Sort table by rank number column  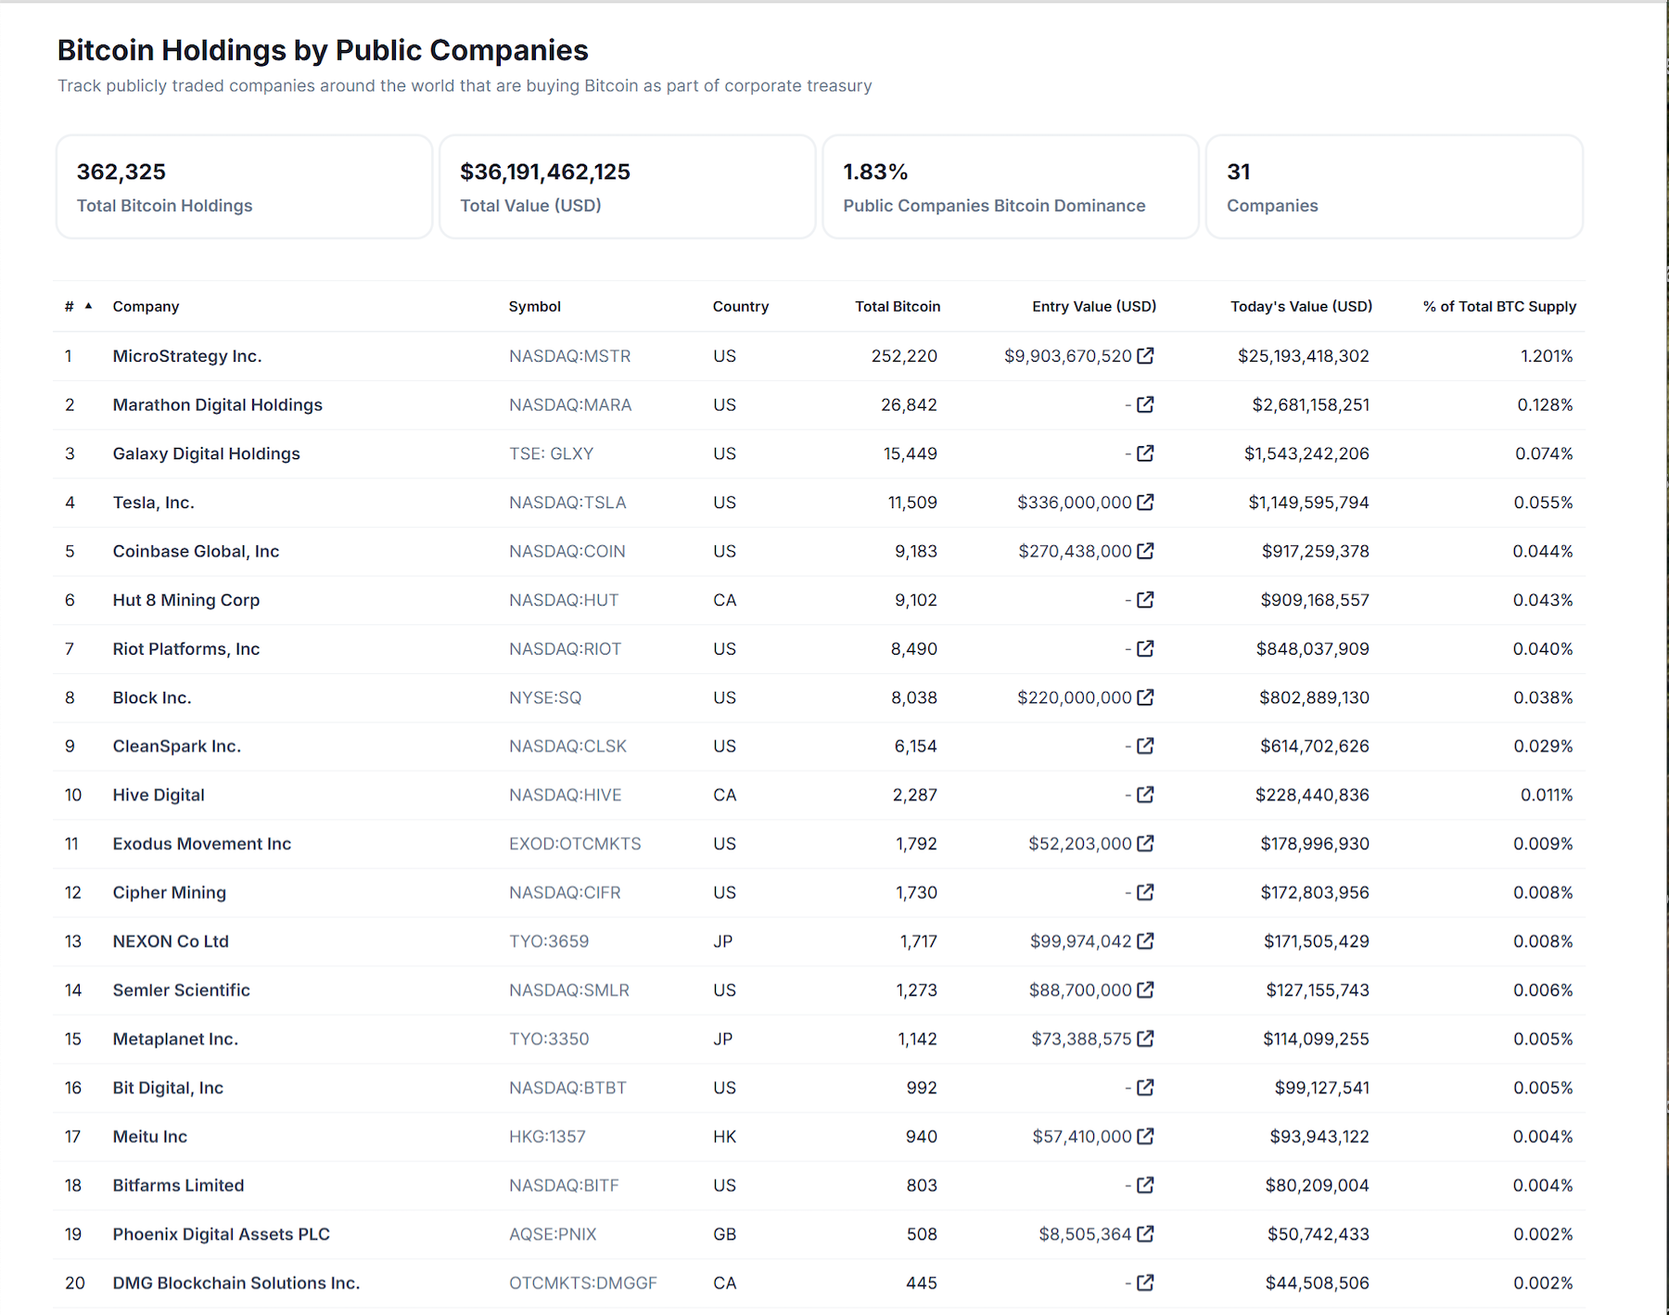[78, 306]
